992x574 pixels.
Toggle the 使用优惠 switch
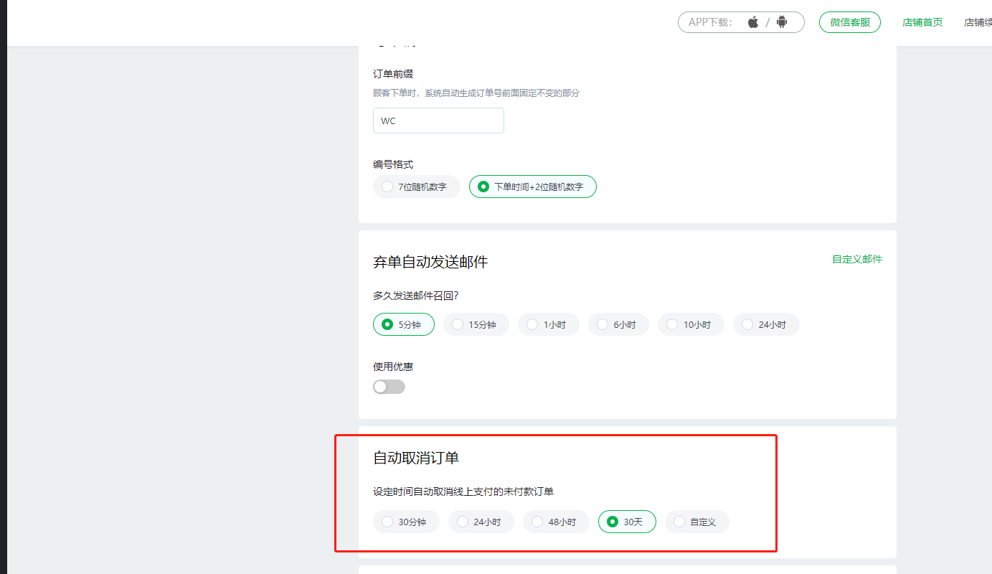pos(389,387)
